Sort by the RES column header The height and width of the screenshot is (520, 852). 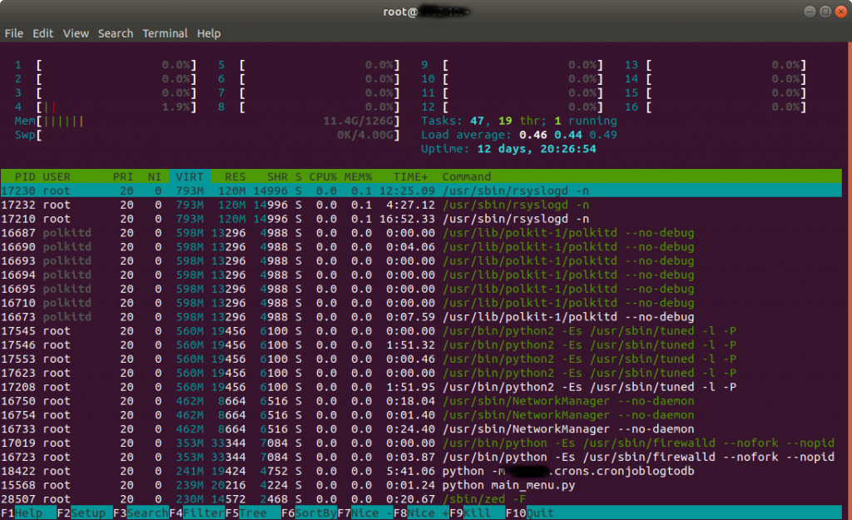235,176
